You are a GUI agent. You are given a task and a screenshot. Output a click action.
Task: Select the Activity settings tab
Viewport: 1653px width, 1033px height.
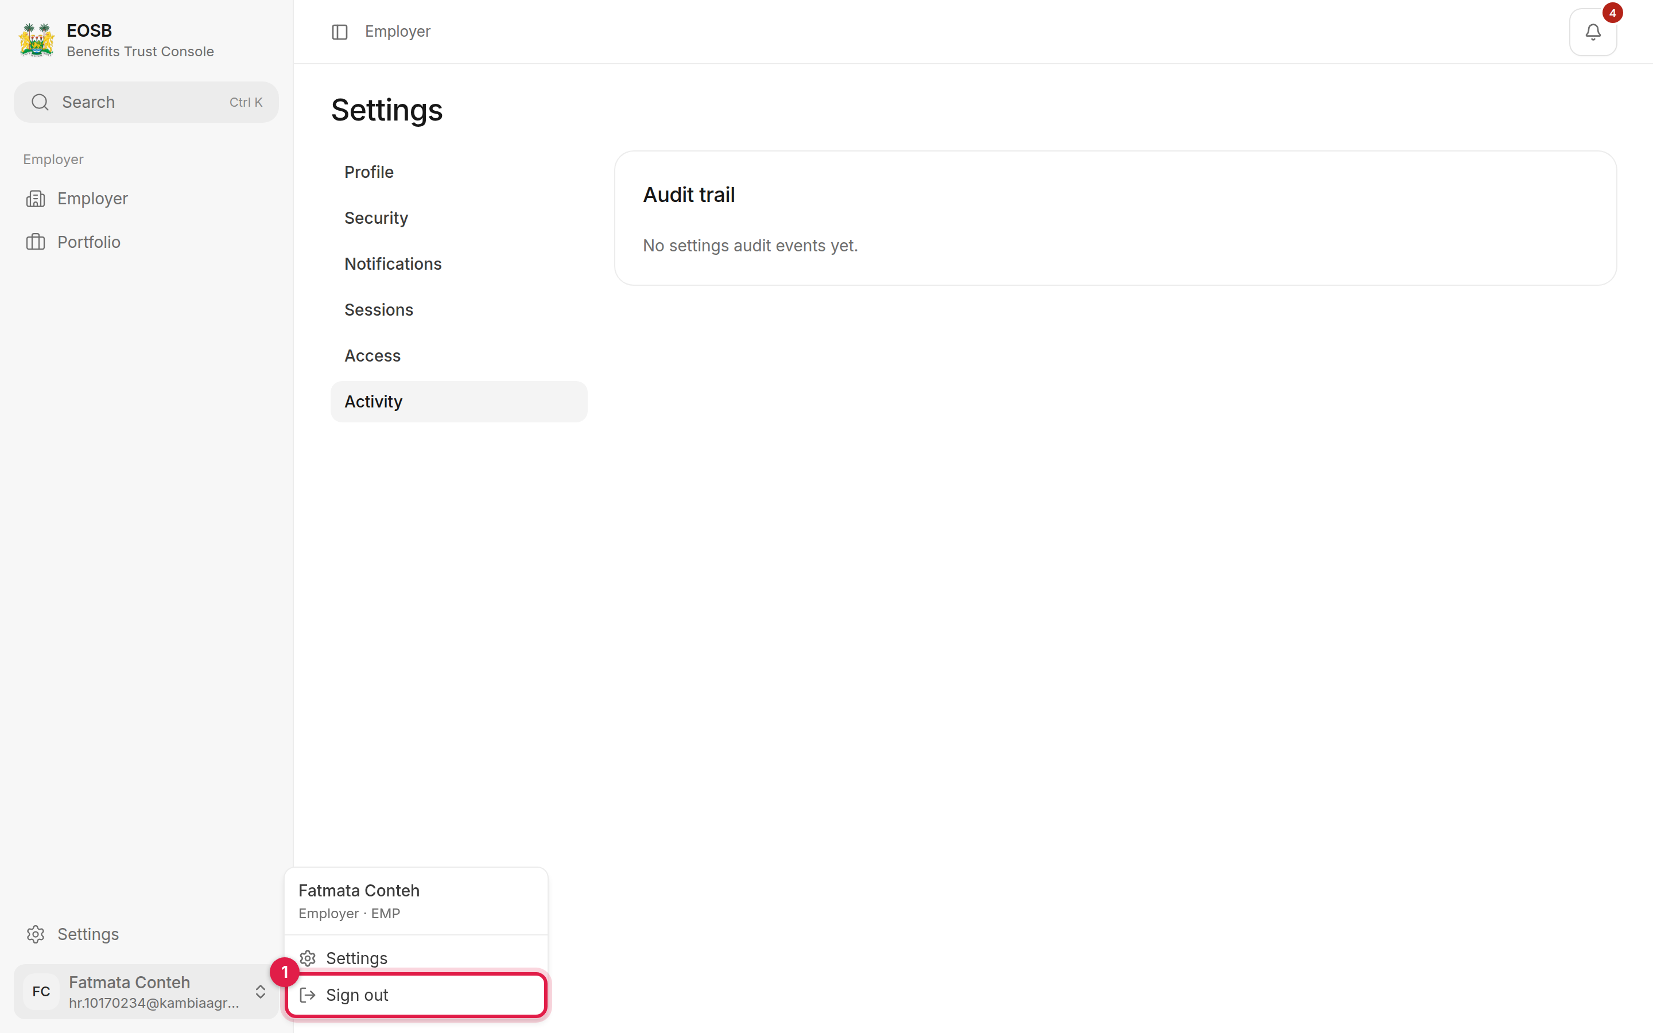(459, 402)
